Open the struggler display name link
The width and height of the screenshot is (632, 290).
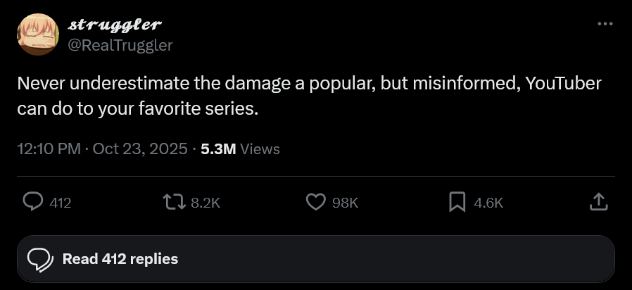point(115,25)
